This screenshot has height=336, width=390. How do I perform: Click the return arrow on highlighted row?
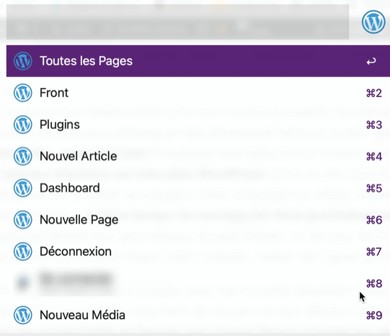(371, 61)
